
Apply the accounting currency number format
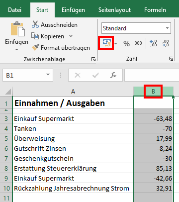point(107,43)
